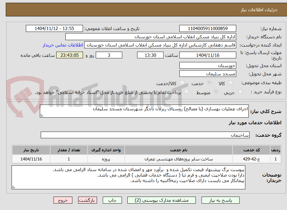Image resolution: width=287 pixels, height=210 pixels.
Task: Click the کد خدمت column header
Action: [251, 150]
